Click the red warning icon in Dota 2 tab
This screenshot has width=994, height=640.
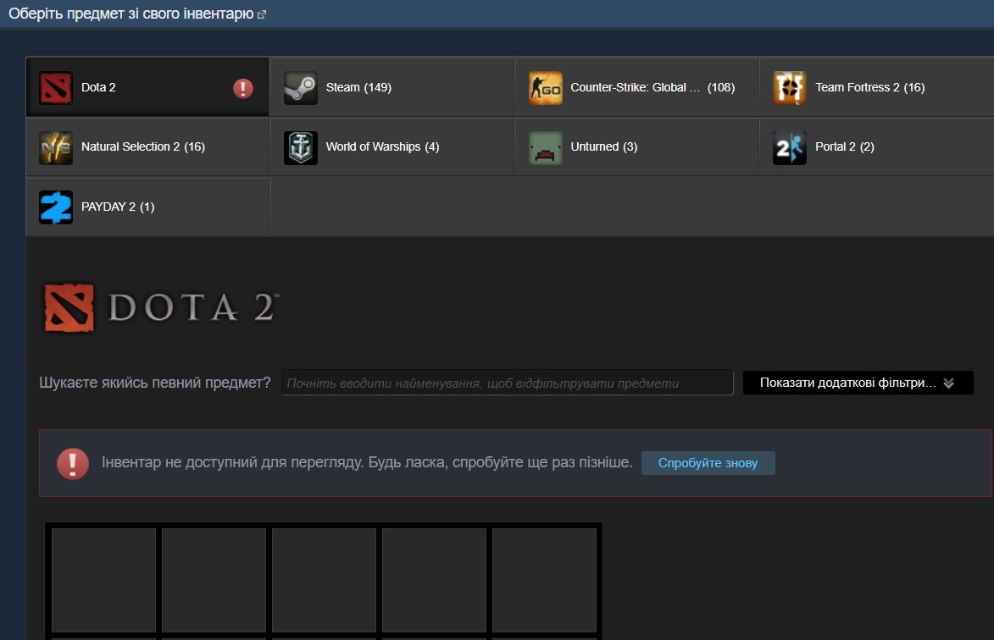(x=243, y=88)
